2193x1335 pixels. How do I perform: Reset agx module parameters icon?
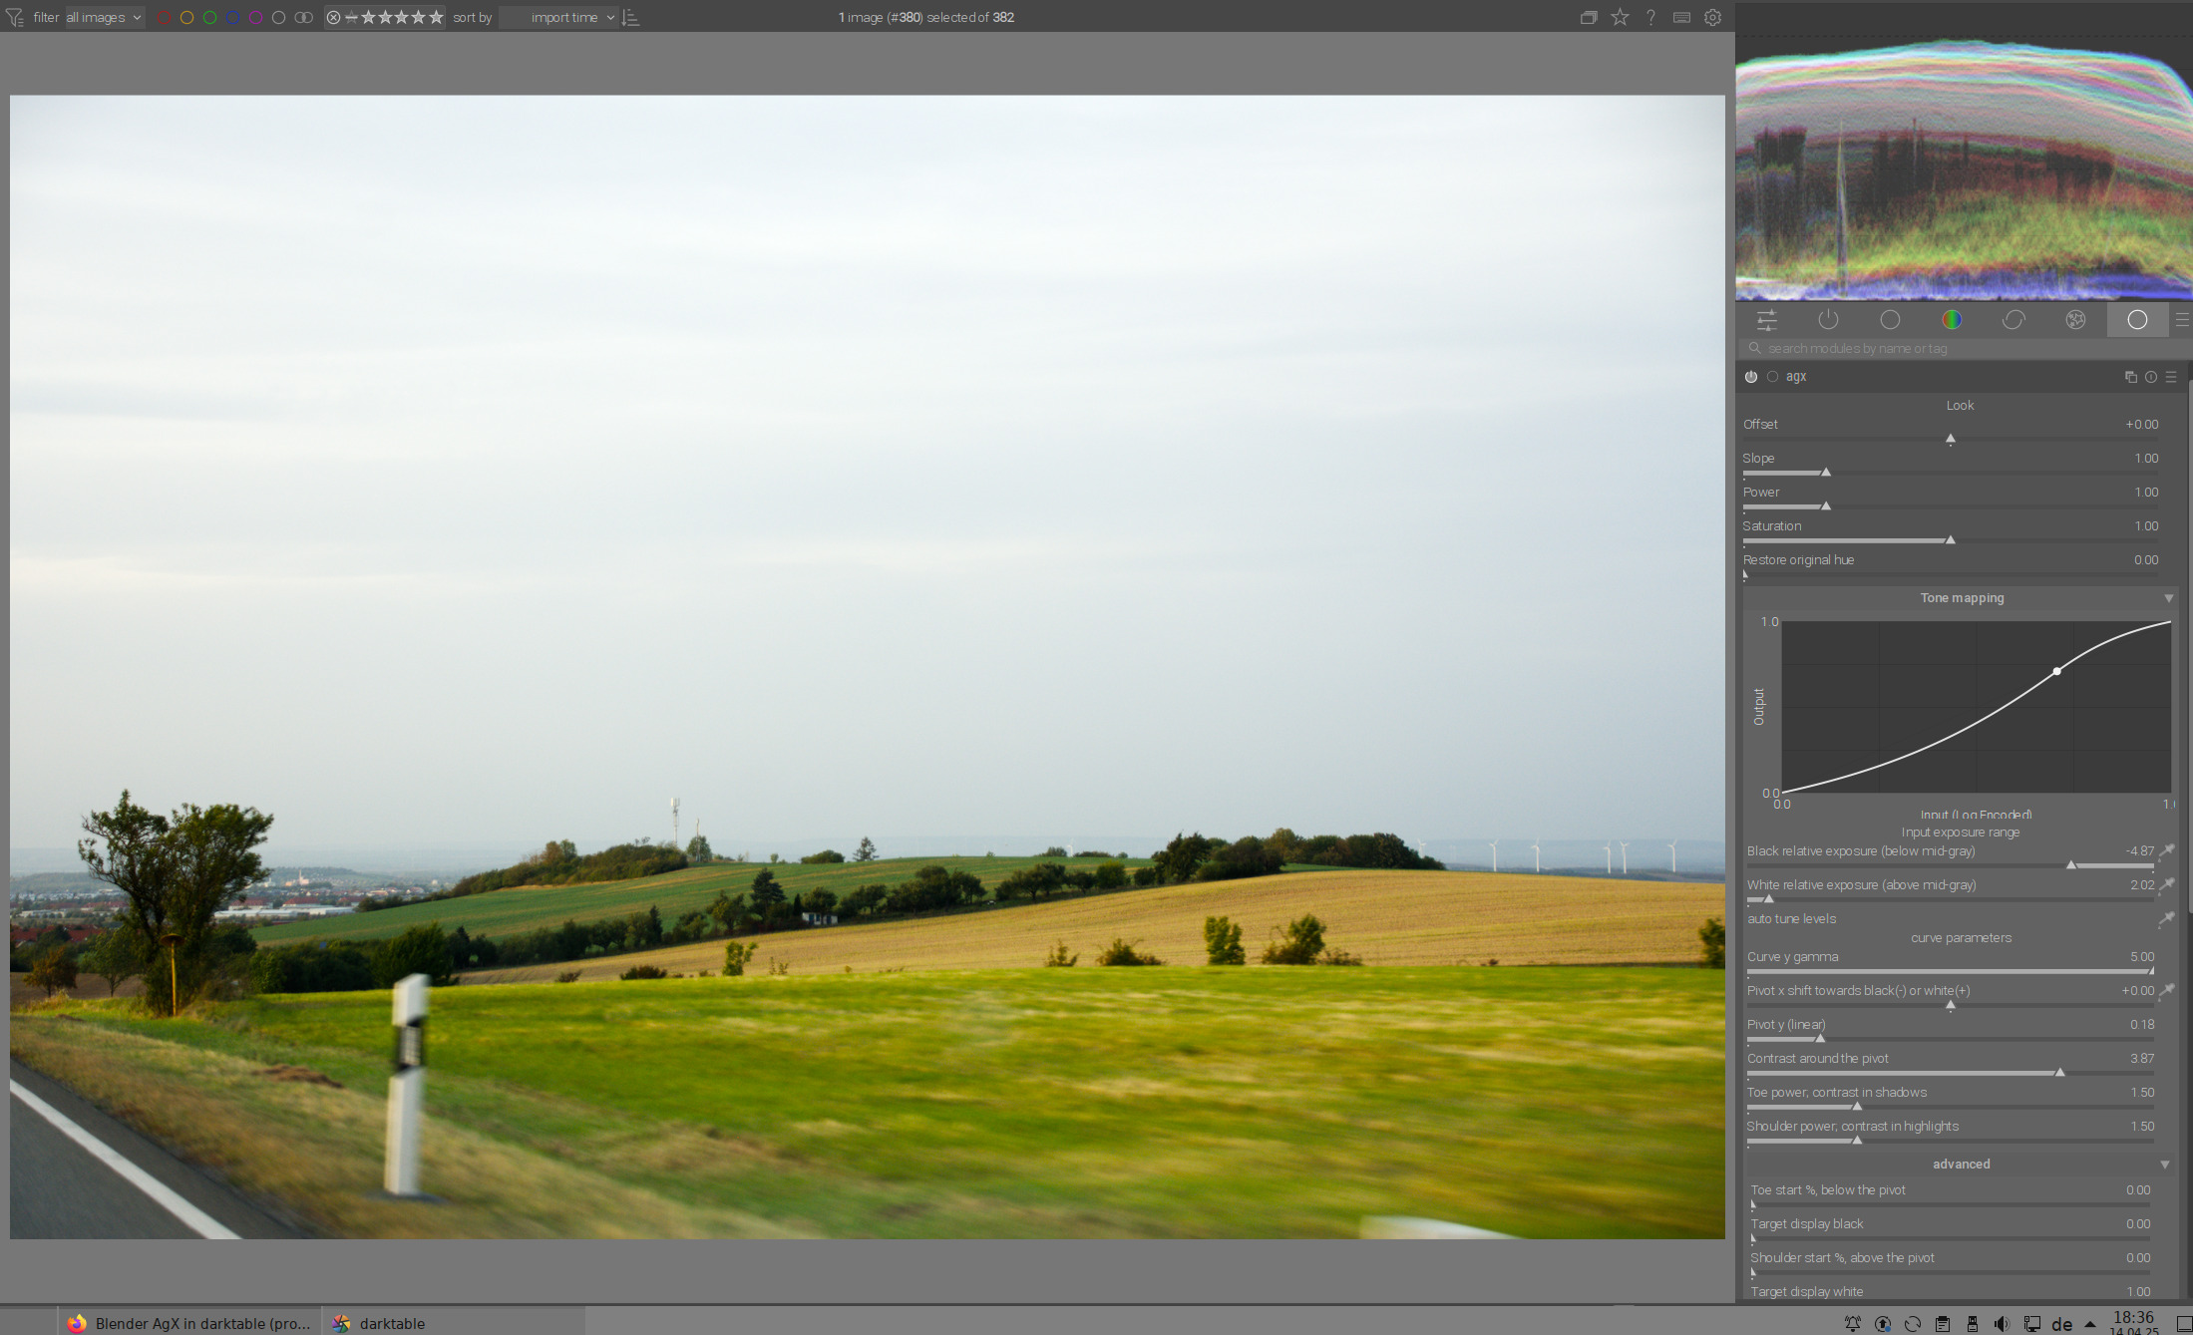tap(2151, 377)
